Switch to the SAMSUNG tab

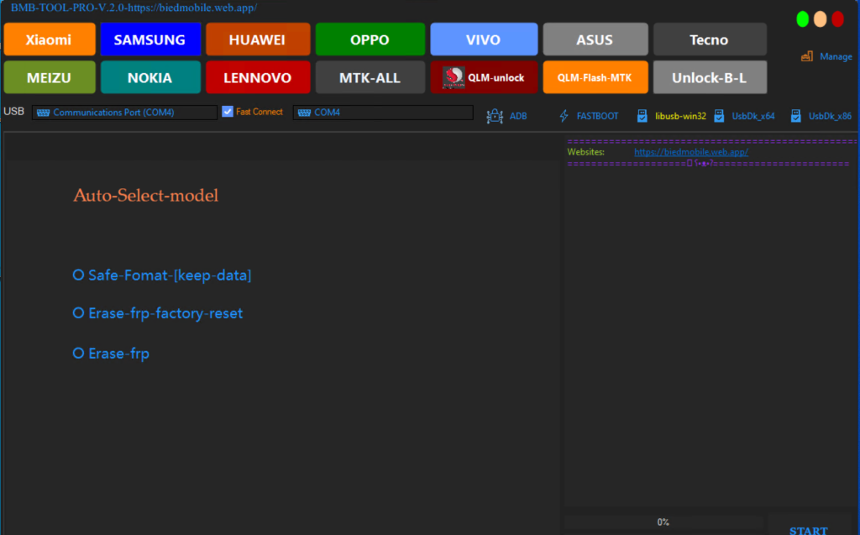pos(150,39)
